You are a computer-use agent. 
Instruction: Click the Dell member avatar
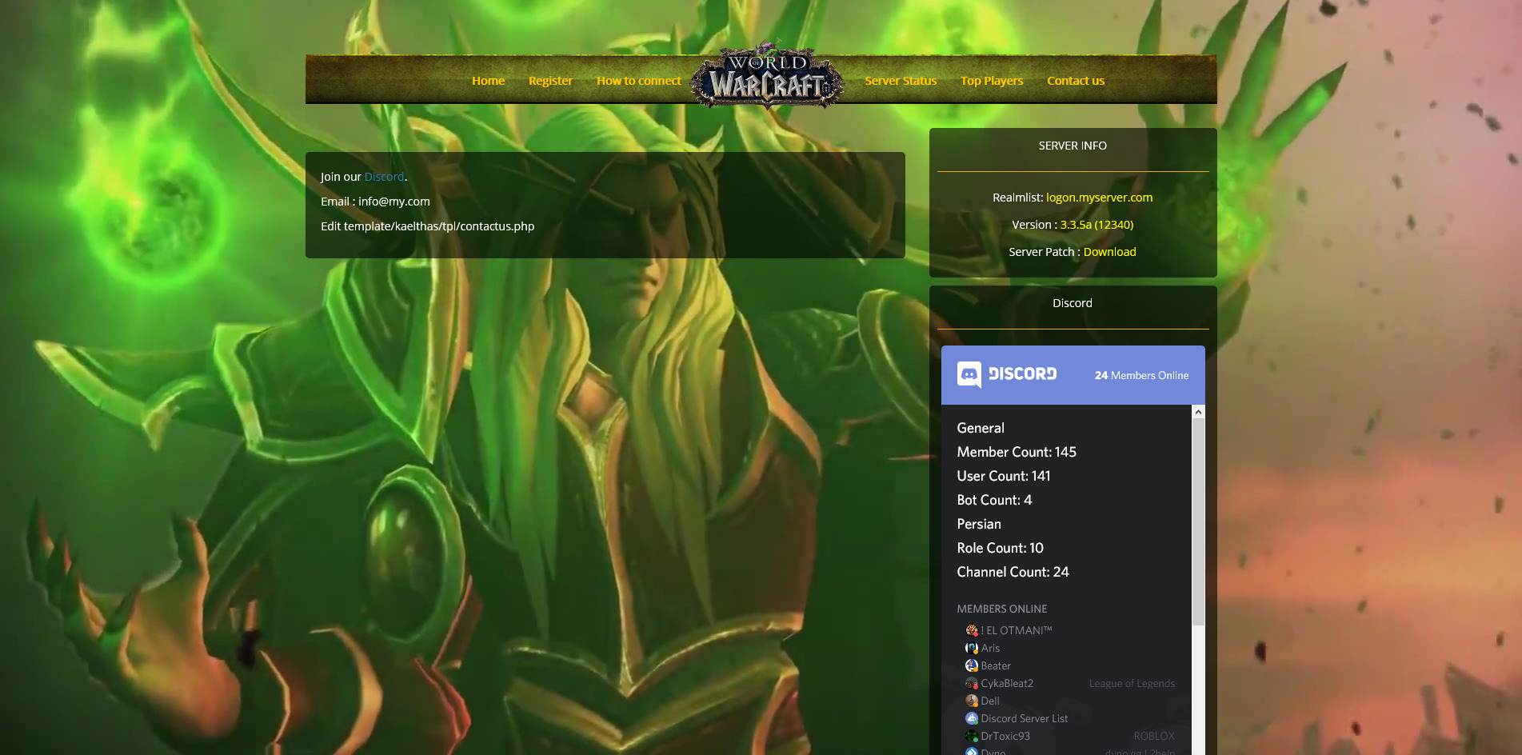[x=972, y=701]
